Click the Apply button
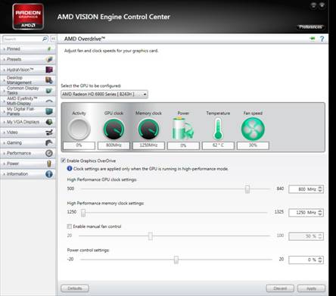 click(311, 288)
